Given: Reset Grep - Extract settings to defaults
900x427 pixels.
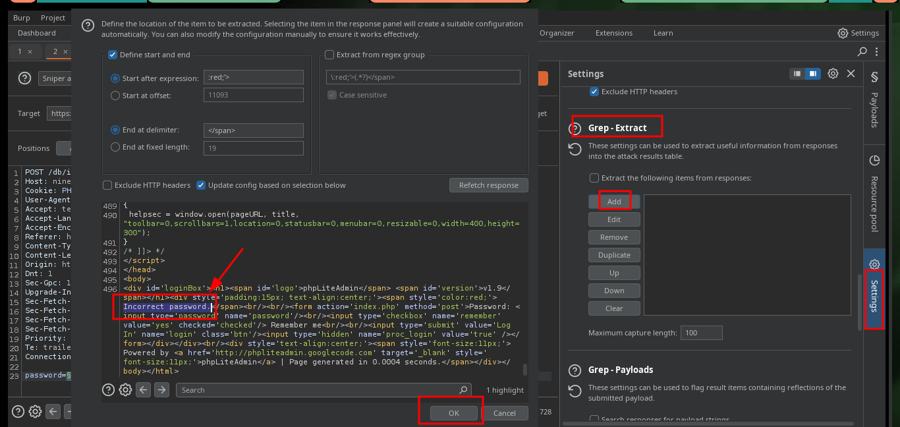Looking at the screenshot, I should [x=575, y=150].
